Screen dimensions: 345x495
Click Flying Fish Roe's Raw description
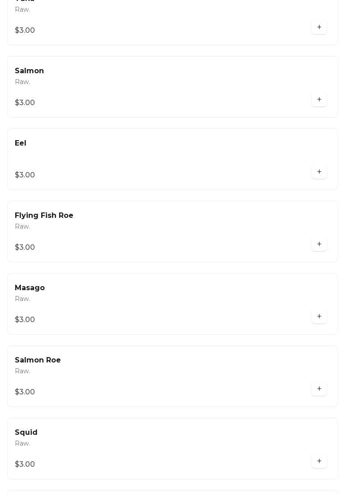(x=22, y=227)
